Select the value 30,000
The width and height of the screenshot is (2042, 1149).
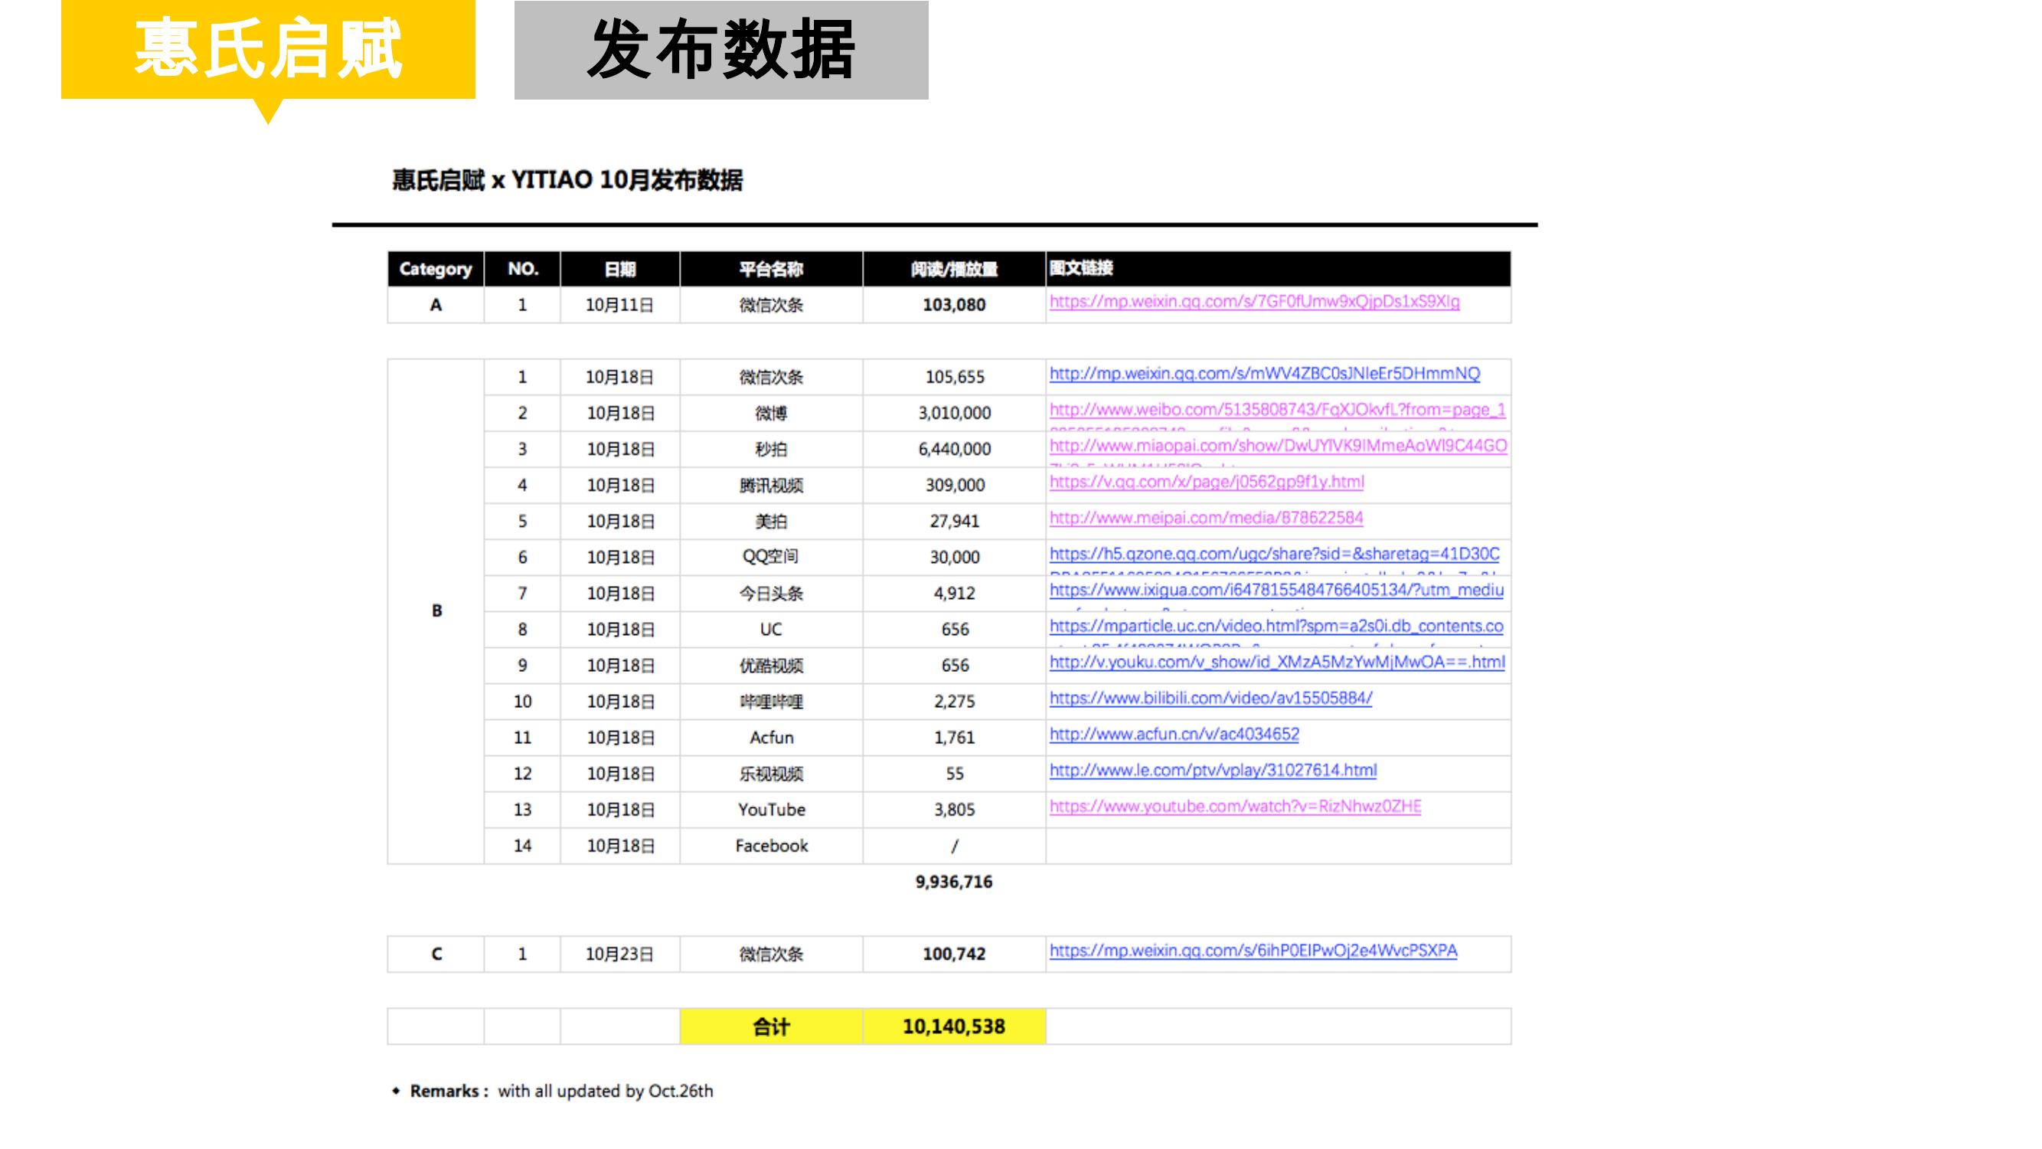tap(956, 558)
